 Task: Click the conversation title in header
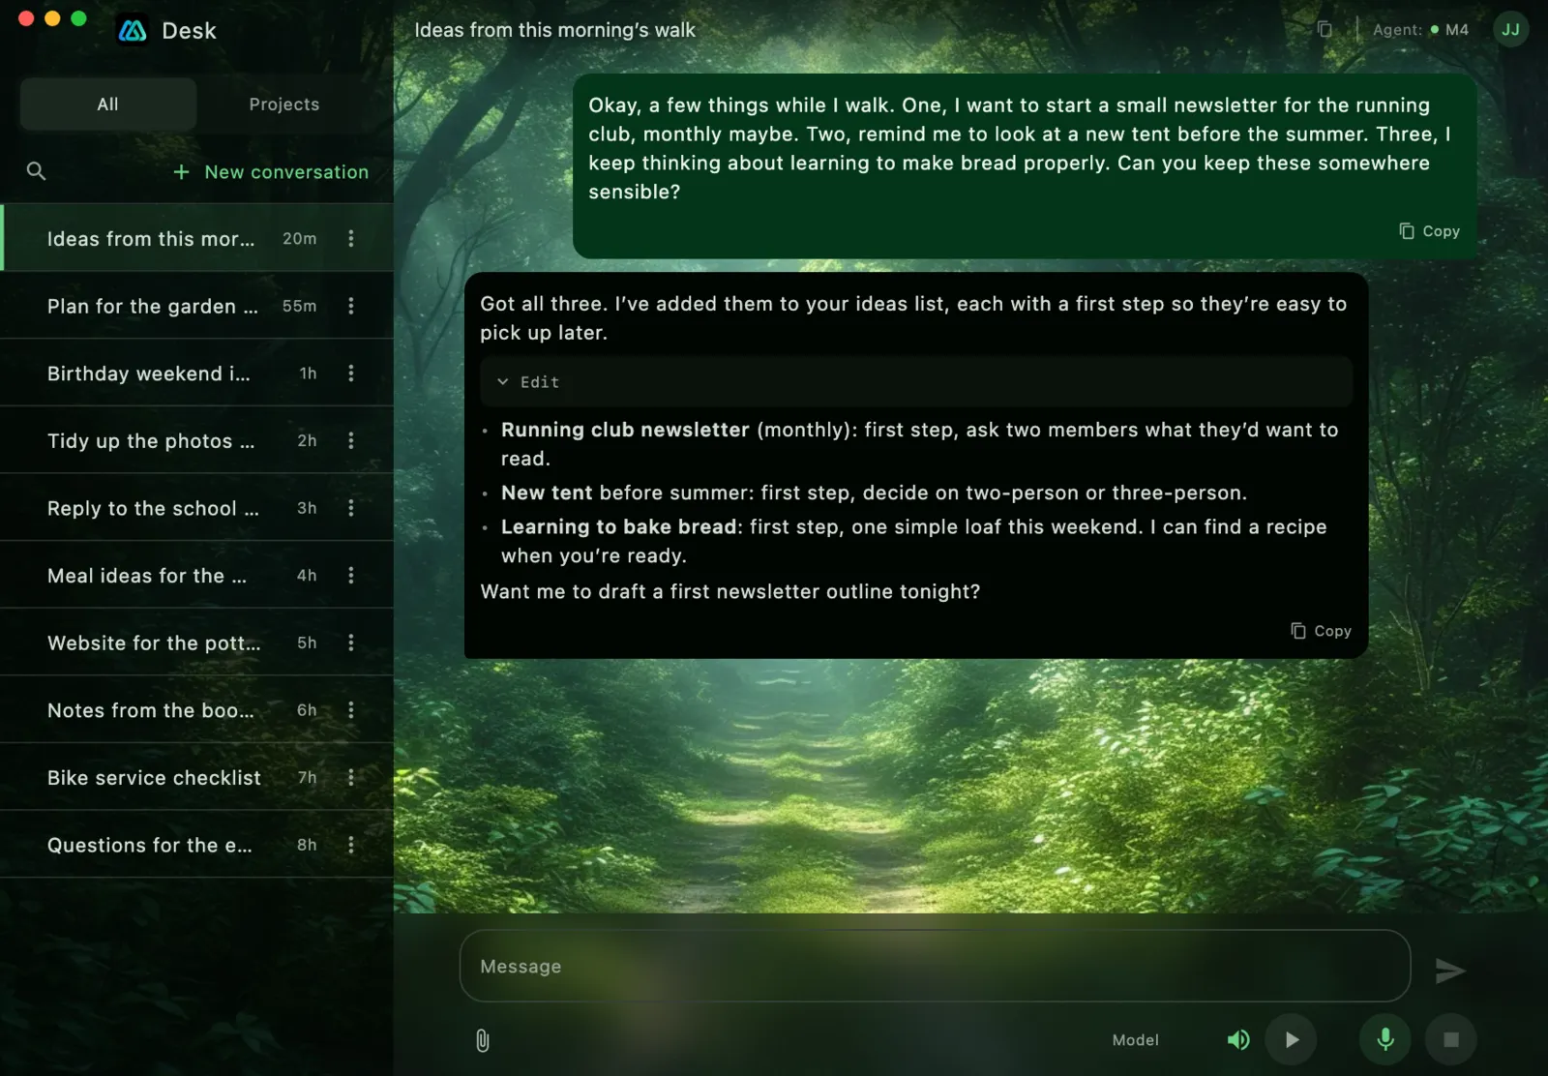555,30
